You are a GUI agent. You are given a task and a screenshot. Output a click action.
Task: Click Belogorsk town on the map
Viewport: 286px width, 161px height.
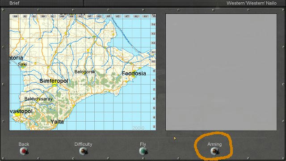85,72
